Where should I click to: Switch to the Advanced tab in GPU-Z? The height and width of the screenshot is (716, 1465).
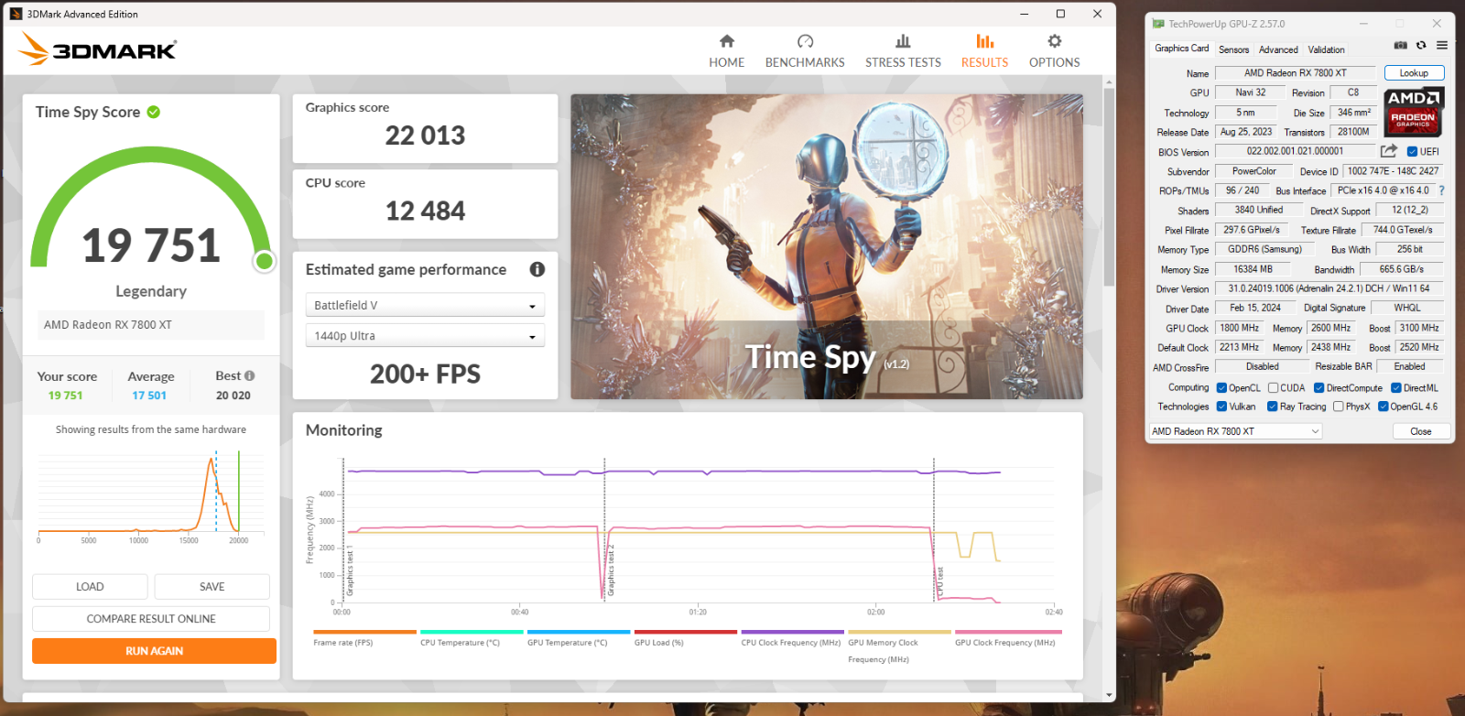(x=1278, y=49)
